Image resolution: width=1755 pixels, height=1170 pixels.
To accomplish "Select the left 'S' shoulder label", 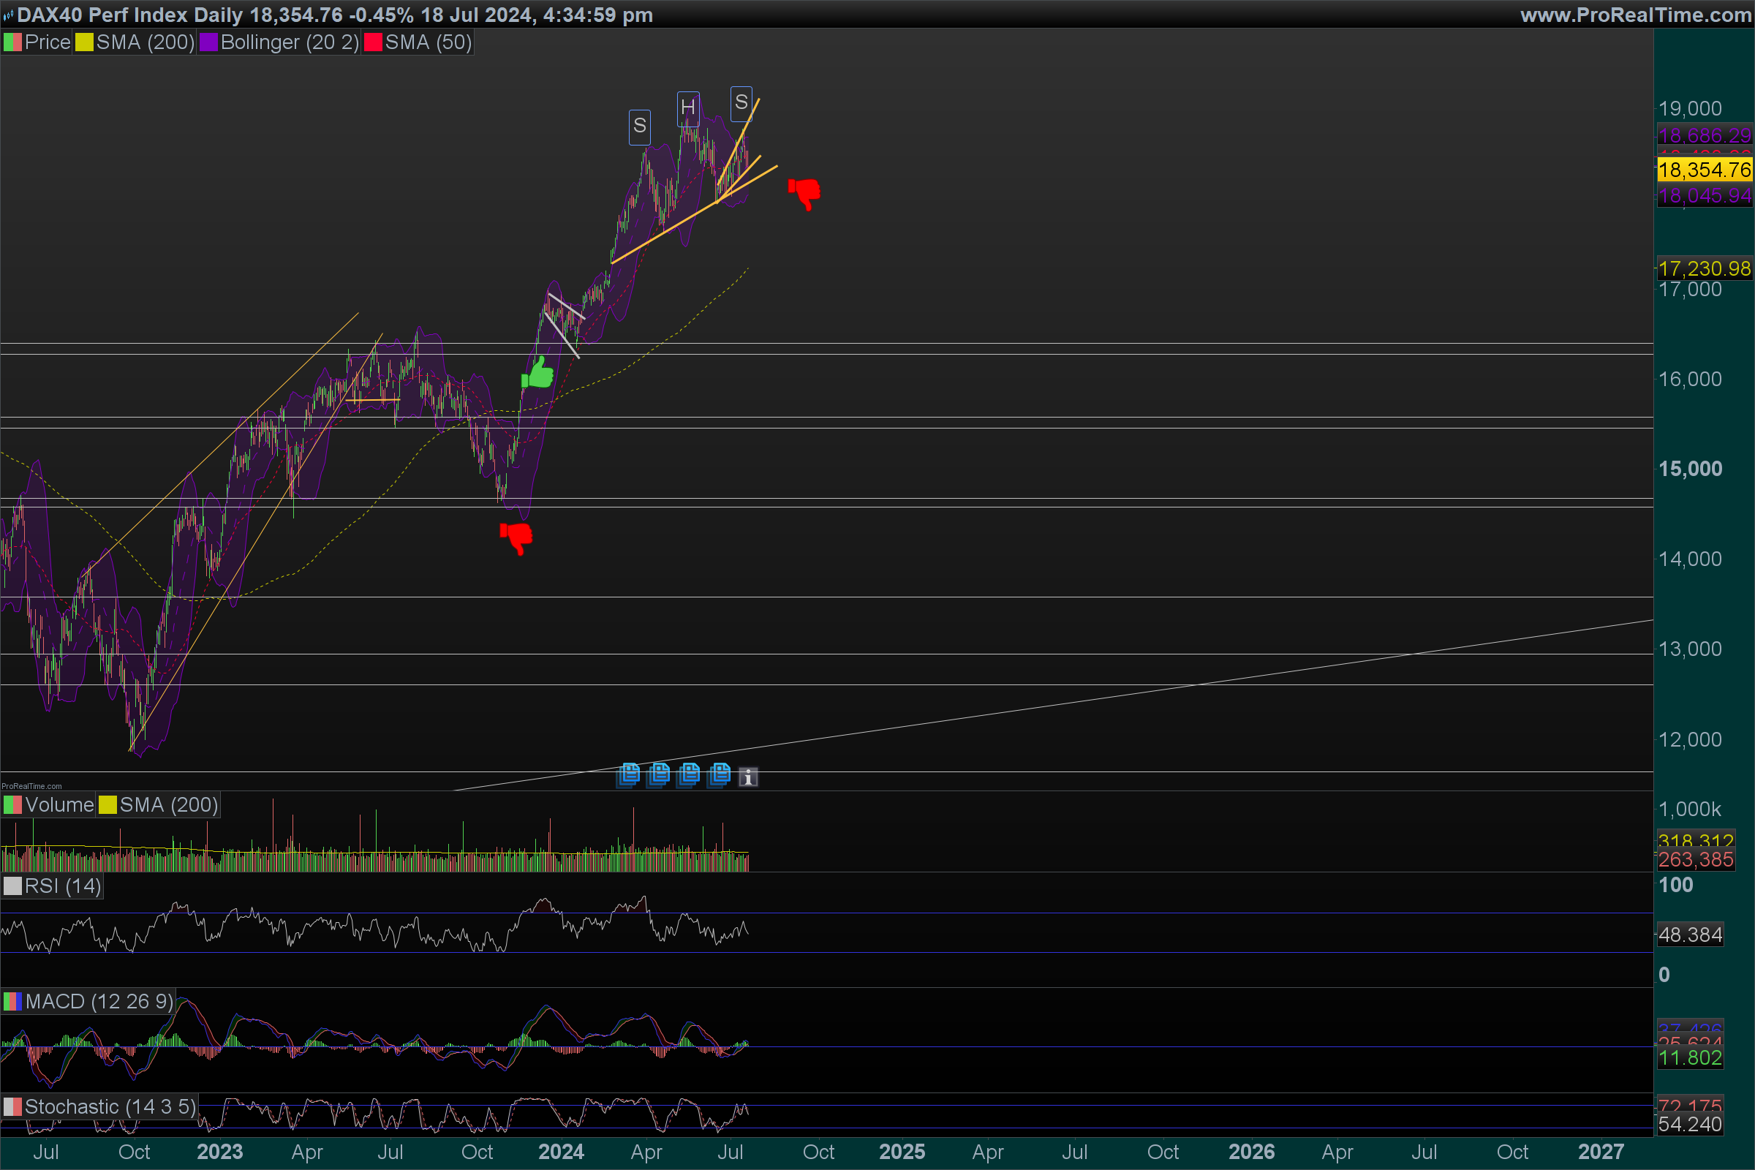I will click(x=639, y=126).
